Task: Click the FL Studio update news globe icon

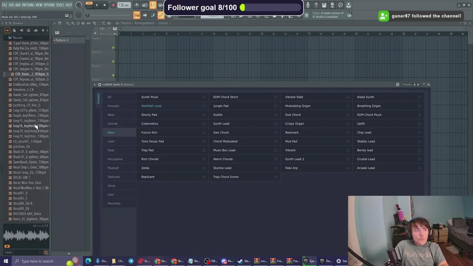Action: click(349, 15)
